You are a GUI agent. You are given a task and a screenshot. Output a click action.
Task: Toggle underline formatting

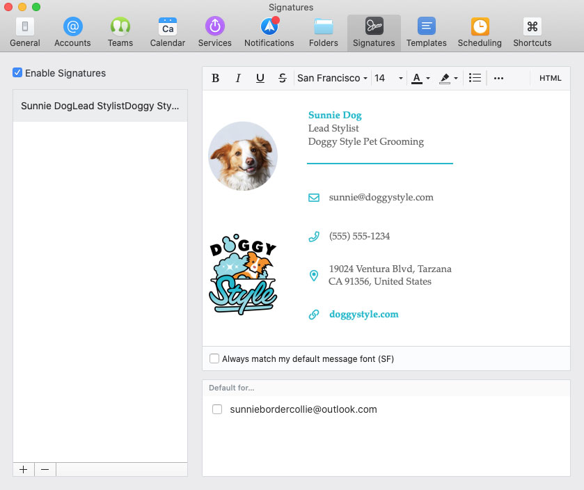[x=260, y=78]
